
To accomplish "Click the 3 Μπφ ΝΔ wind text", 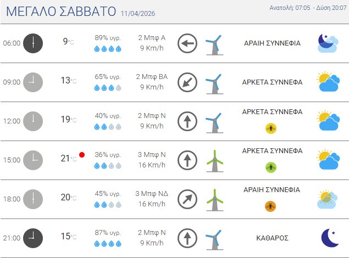I will pyautogui.click(x=152, y=194).
